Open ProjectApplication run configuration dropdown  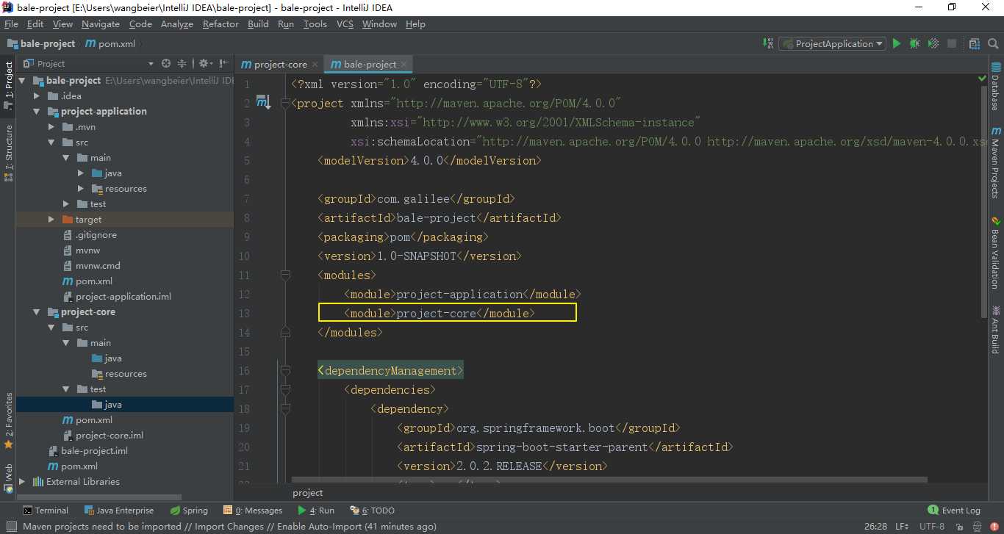click(x=833, y=44)
